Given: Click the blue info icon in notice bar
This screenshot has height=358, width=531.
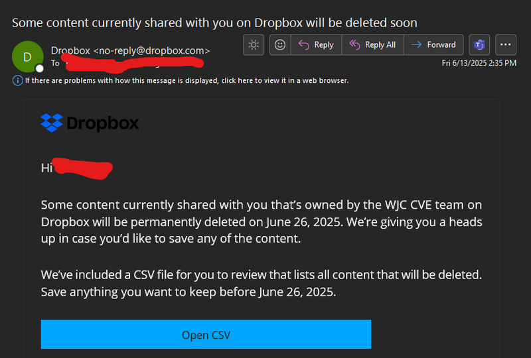Looking at the screenshot, I should pos(17,80).
